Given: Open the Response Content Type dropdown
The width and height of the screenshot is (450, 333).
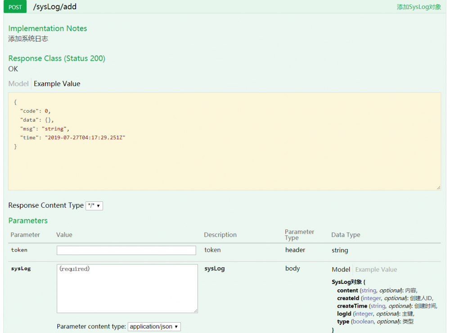Looking at the screenshot, I should point(94,206).
